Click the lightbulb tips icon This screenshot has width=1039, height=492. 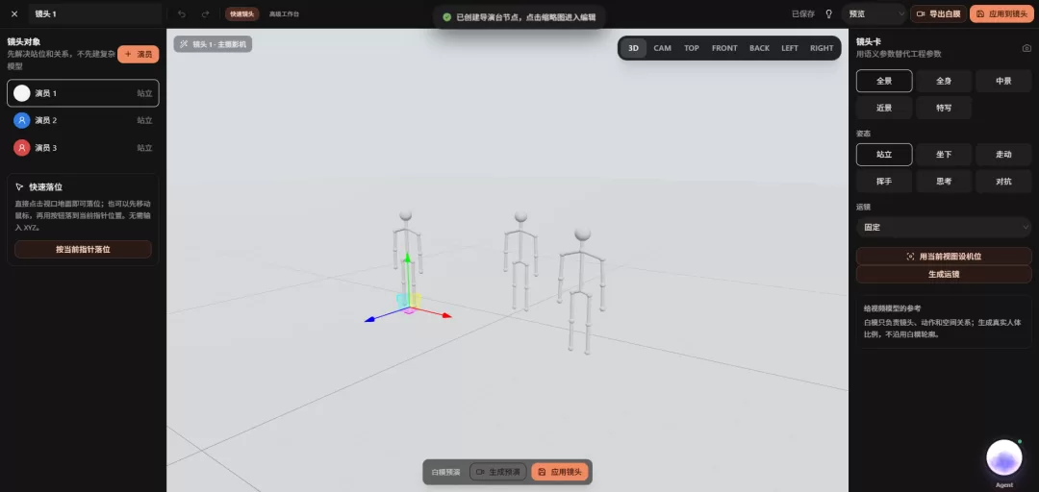828,13
